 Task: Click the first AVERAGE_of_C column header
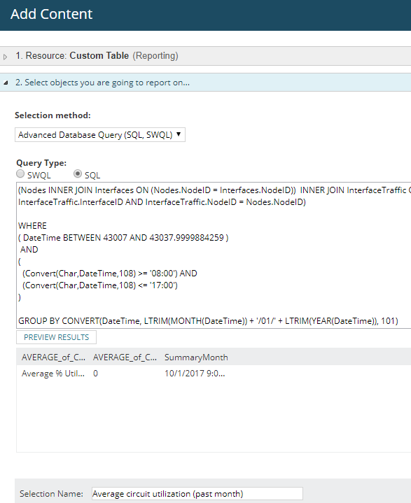(x=53, y=357)
